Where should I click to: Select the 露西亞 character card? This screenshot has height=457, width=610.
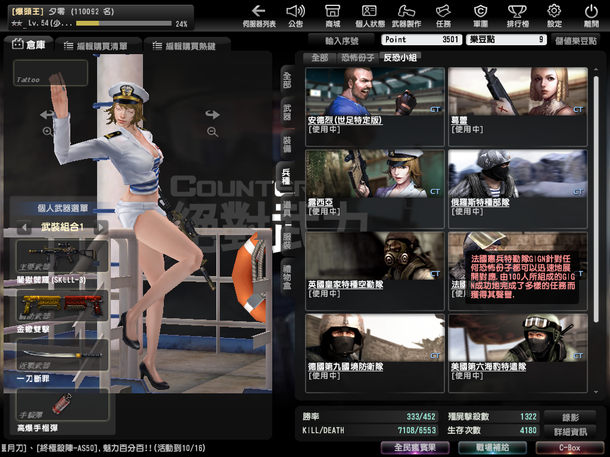(375, 189)
